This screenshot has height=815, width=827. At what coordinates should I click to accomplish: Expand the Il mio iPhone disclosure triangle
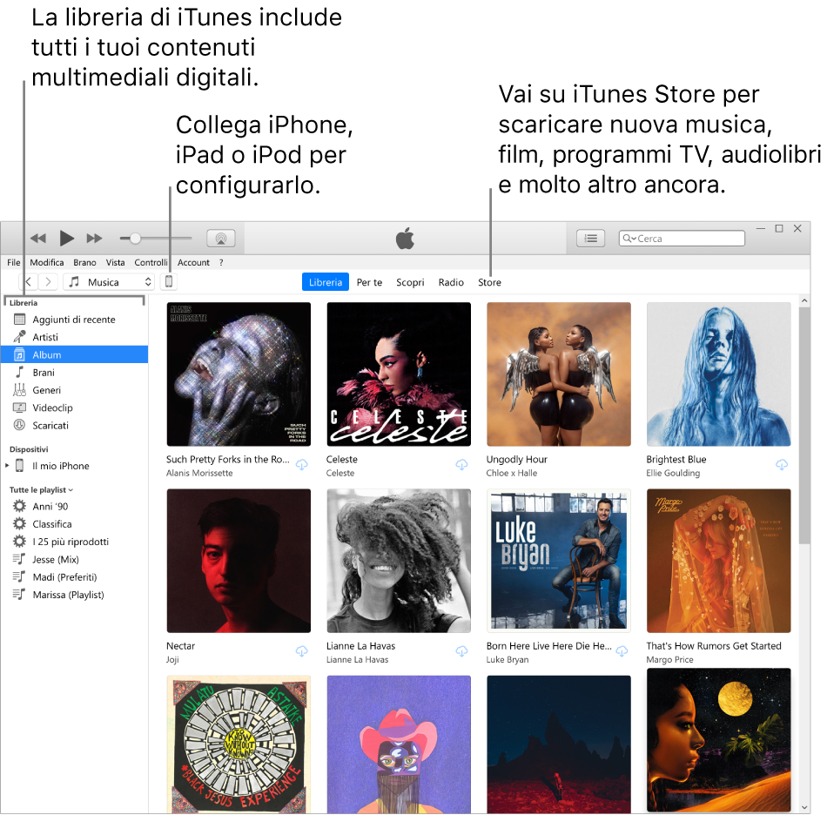tap(7, 466)
